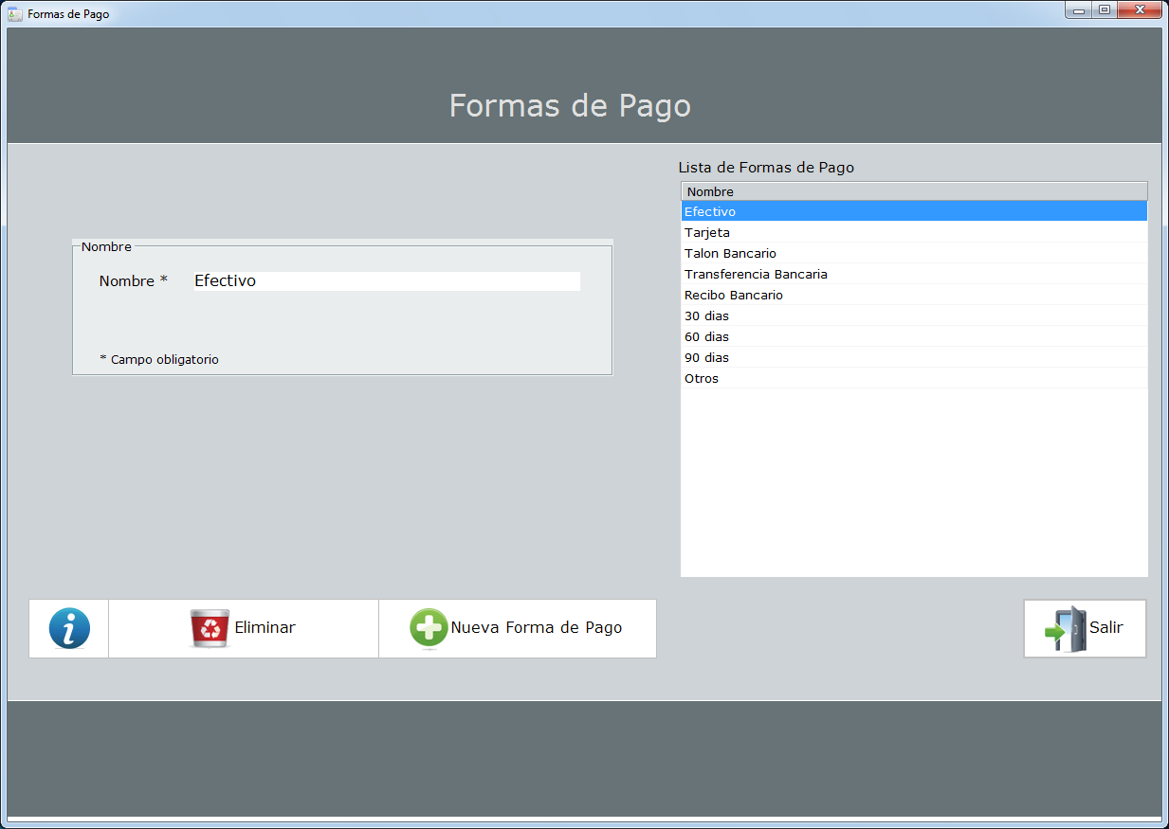
Task: Focus the Nombre text input field
Action: pyautogui.click(x=386, y=281)
